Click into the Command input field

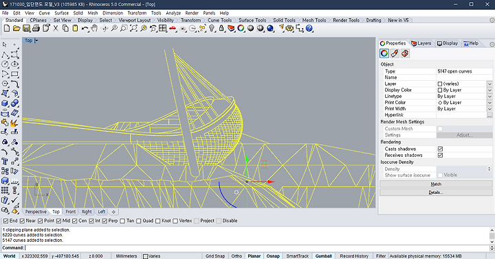coord(256,248)
